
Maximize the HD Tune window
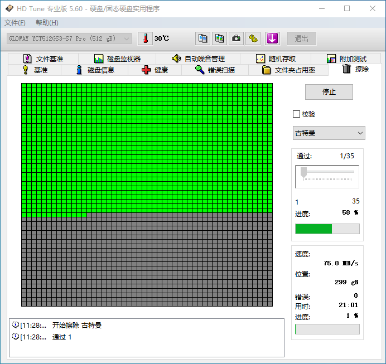347,8
